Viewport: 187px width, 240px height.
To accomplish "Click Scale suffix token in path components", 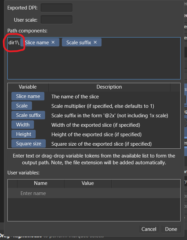I will click(79, 42).
